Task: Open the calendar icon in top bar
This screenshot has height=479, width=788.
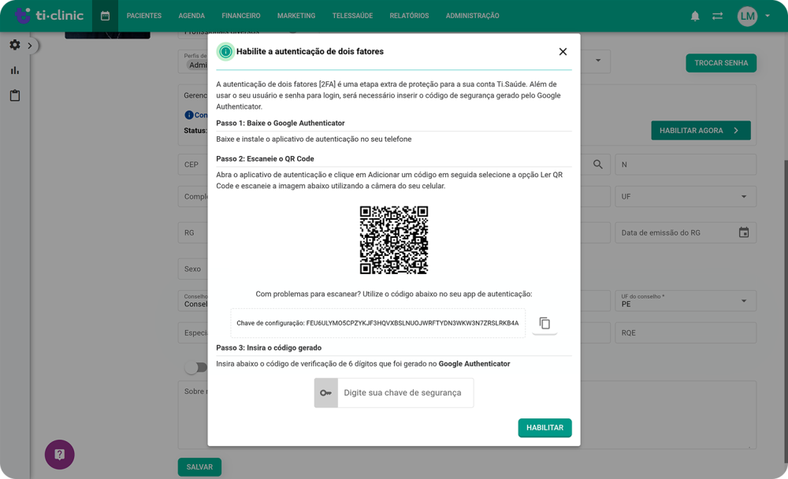Action: [x=105, y=16]
